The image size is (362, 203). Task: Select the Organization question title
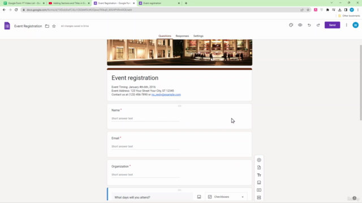[120, 166]
